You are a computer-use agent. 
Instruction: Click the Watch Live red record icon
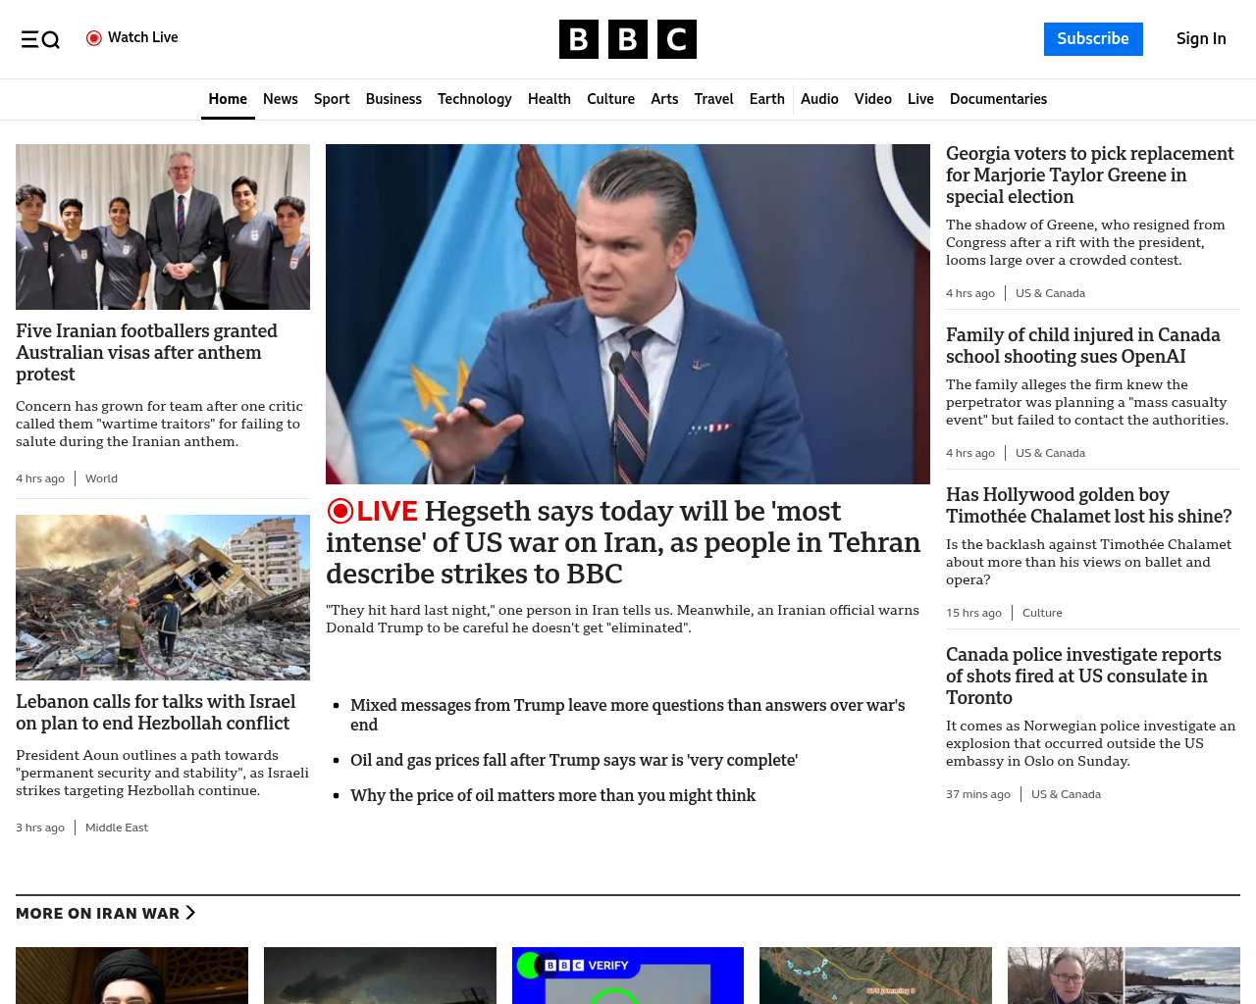pos(94,38)
